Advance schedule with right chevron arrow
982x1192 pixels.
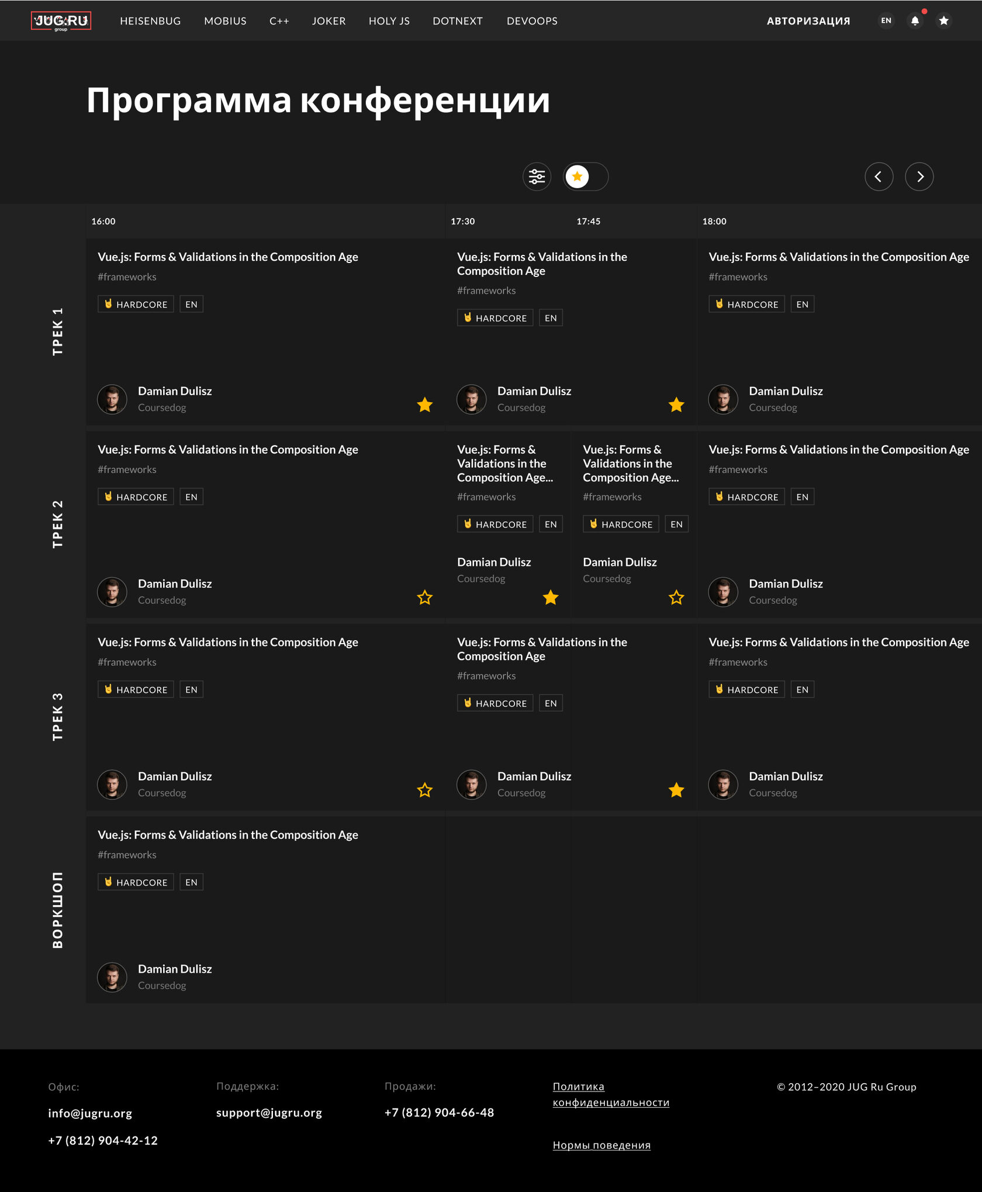pyautogui.click(x=919, y=177)
